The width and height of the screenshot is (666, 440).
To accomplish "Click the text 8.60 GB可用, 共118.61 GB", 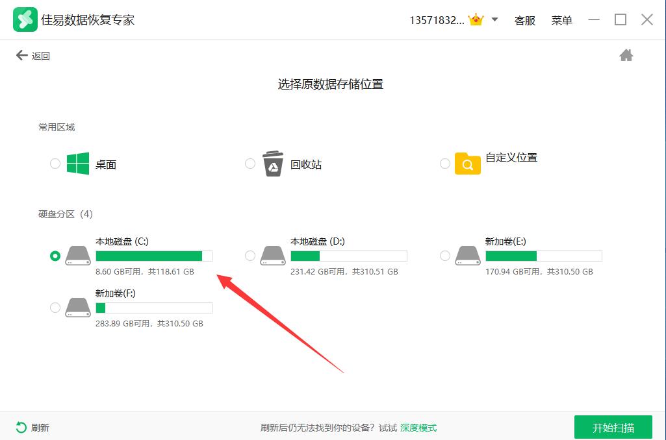I will click(144, 271).
